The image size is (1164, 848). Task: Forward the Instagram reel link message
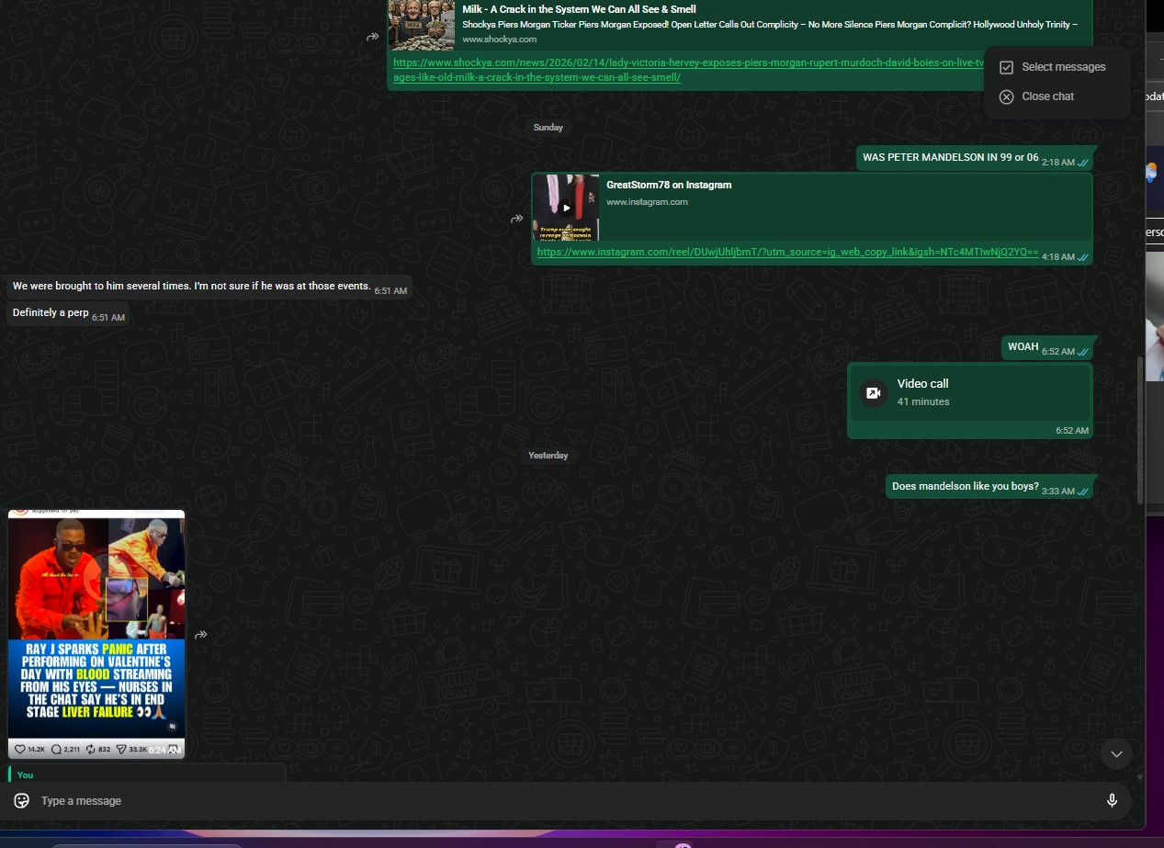[x=517, y=219]
